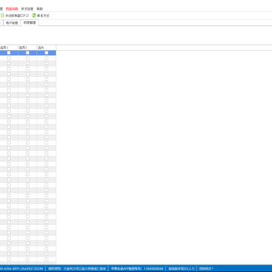272x272 pixels.
Task: Click the 店员1 column header
Action: coord(9,48)
